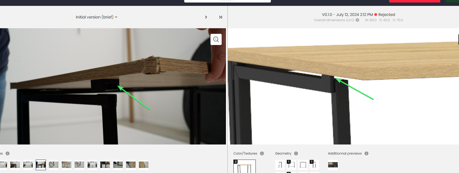Open the Additionnal previews dark thumbnail
The width and height of the screenshot is (459, 173).
[x=333, y=165]
